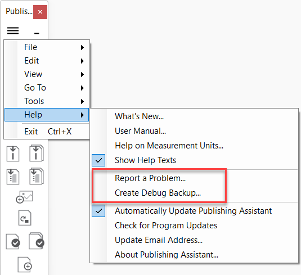The image size is (301, 275).
Task: Click the arrow beside Help
Action: pyautogui.click(x=82, y=115)
